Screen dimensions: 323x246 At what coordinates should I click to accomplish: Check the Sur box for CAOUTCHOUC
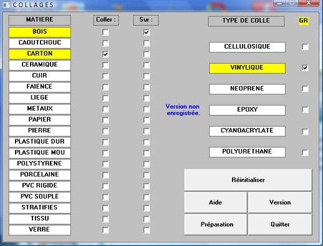[x=147, y=43]
